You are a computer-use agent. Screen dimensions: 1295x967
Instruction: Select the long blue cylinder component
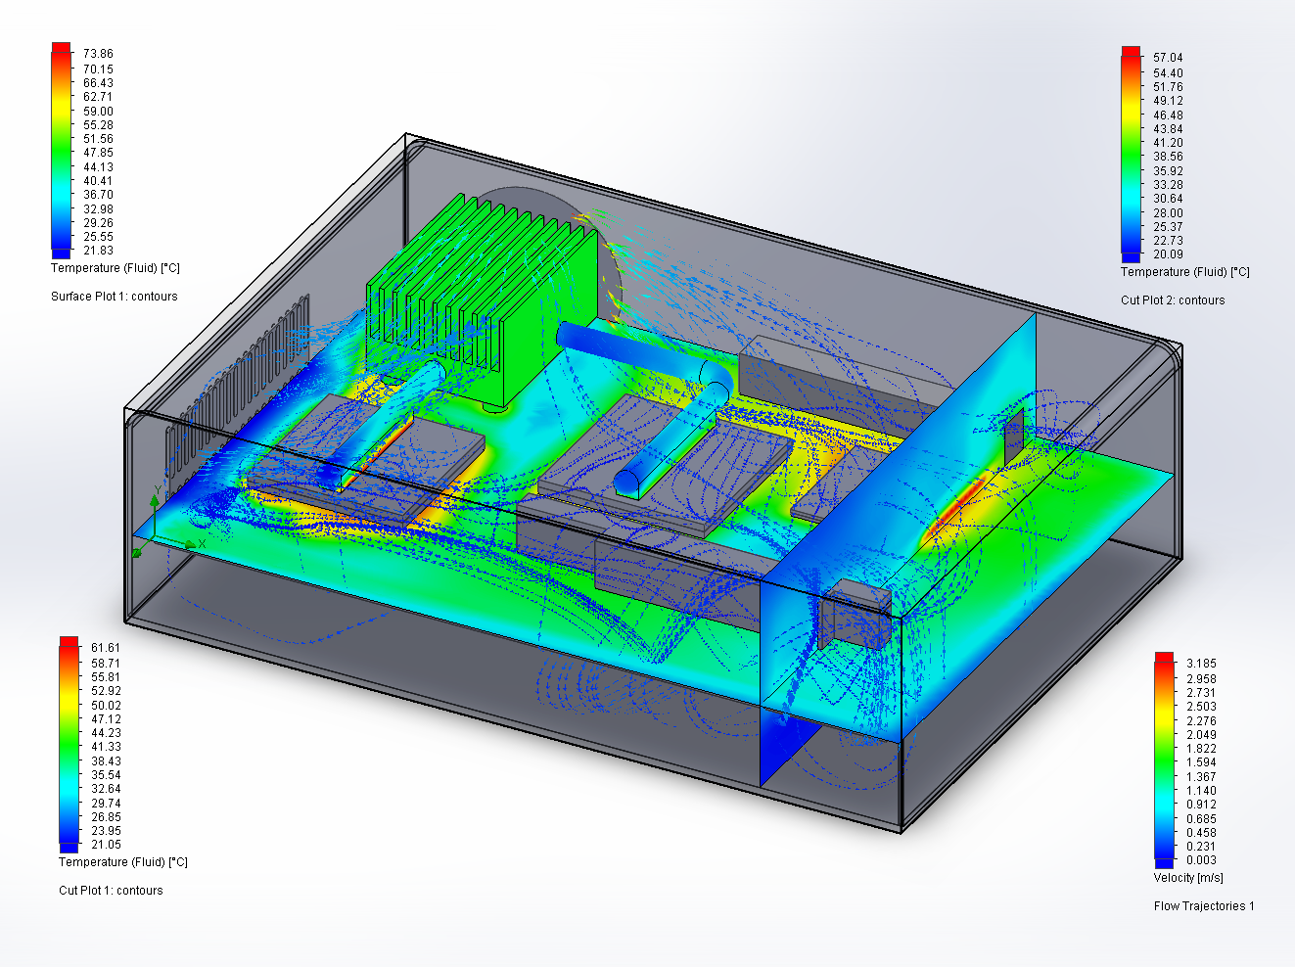pos(641,354)
